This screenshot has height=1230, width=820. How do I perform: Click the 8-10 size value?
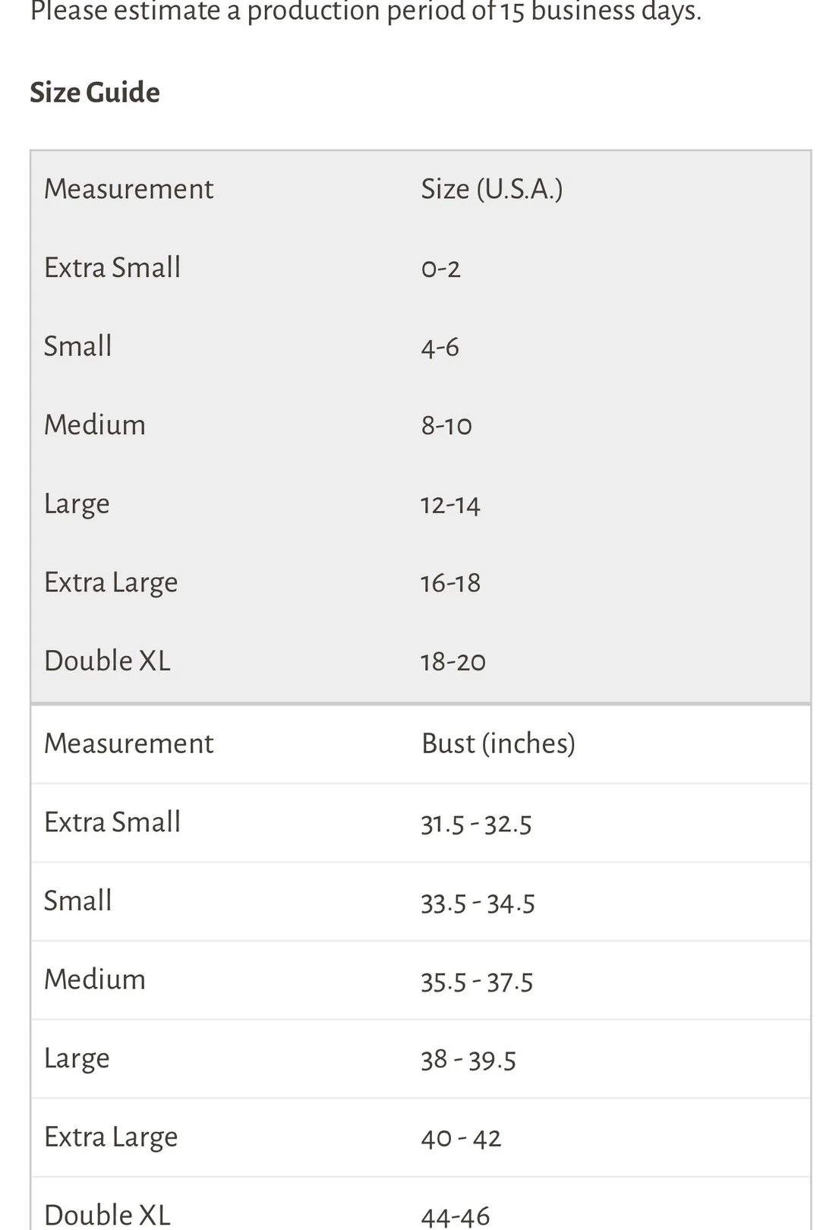[x=446, y=426]
